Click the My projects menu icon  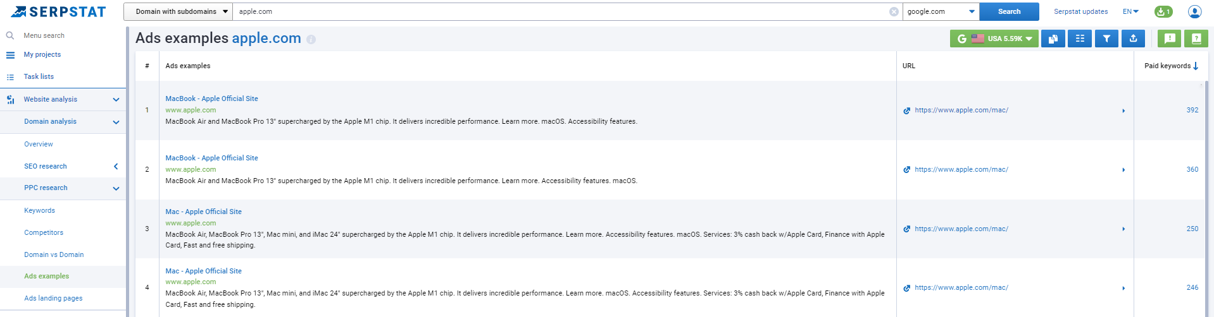tap(10, 55)
